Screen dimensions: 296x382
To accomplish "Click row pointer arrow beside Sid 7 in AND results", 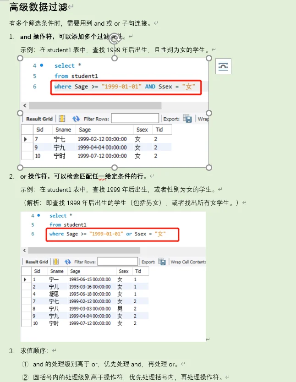I will coord(25,139).
